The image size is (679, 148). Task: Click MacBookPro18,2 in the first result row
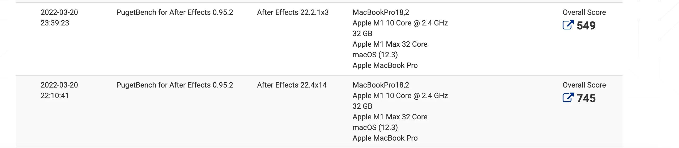381,12
